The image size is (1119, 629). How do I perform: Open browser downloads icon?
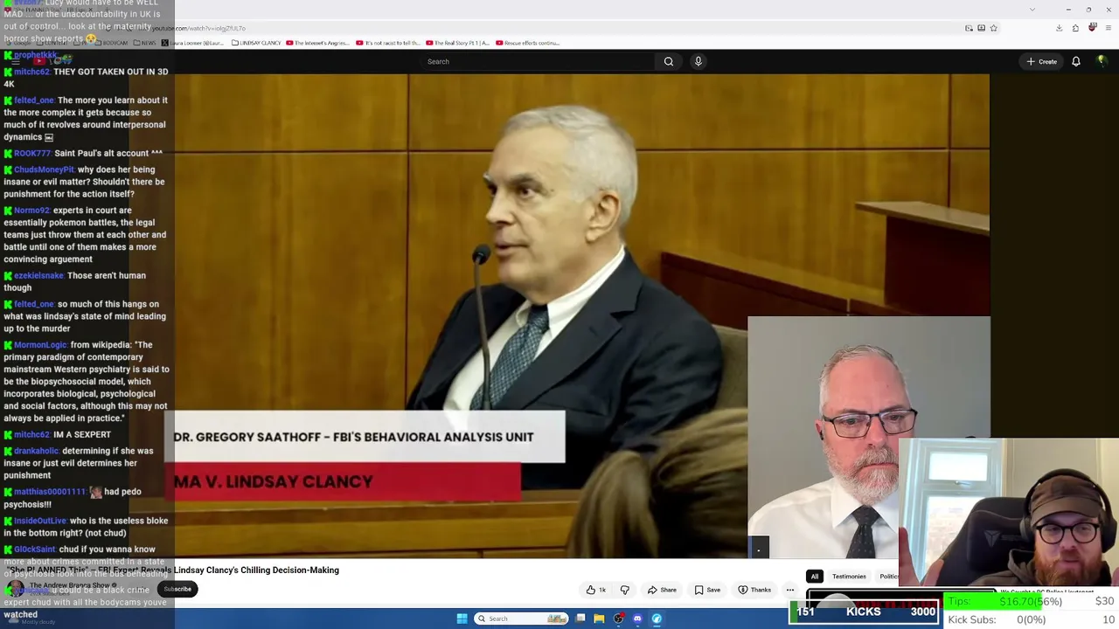click(x=1059, y=28)
